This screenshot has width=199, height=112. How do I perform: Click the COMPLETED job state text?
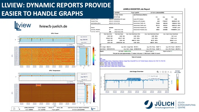point(127,51)
